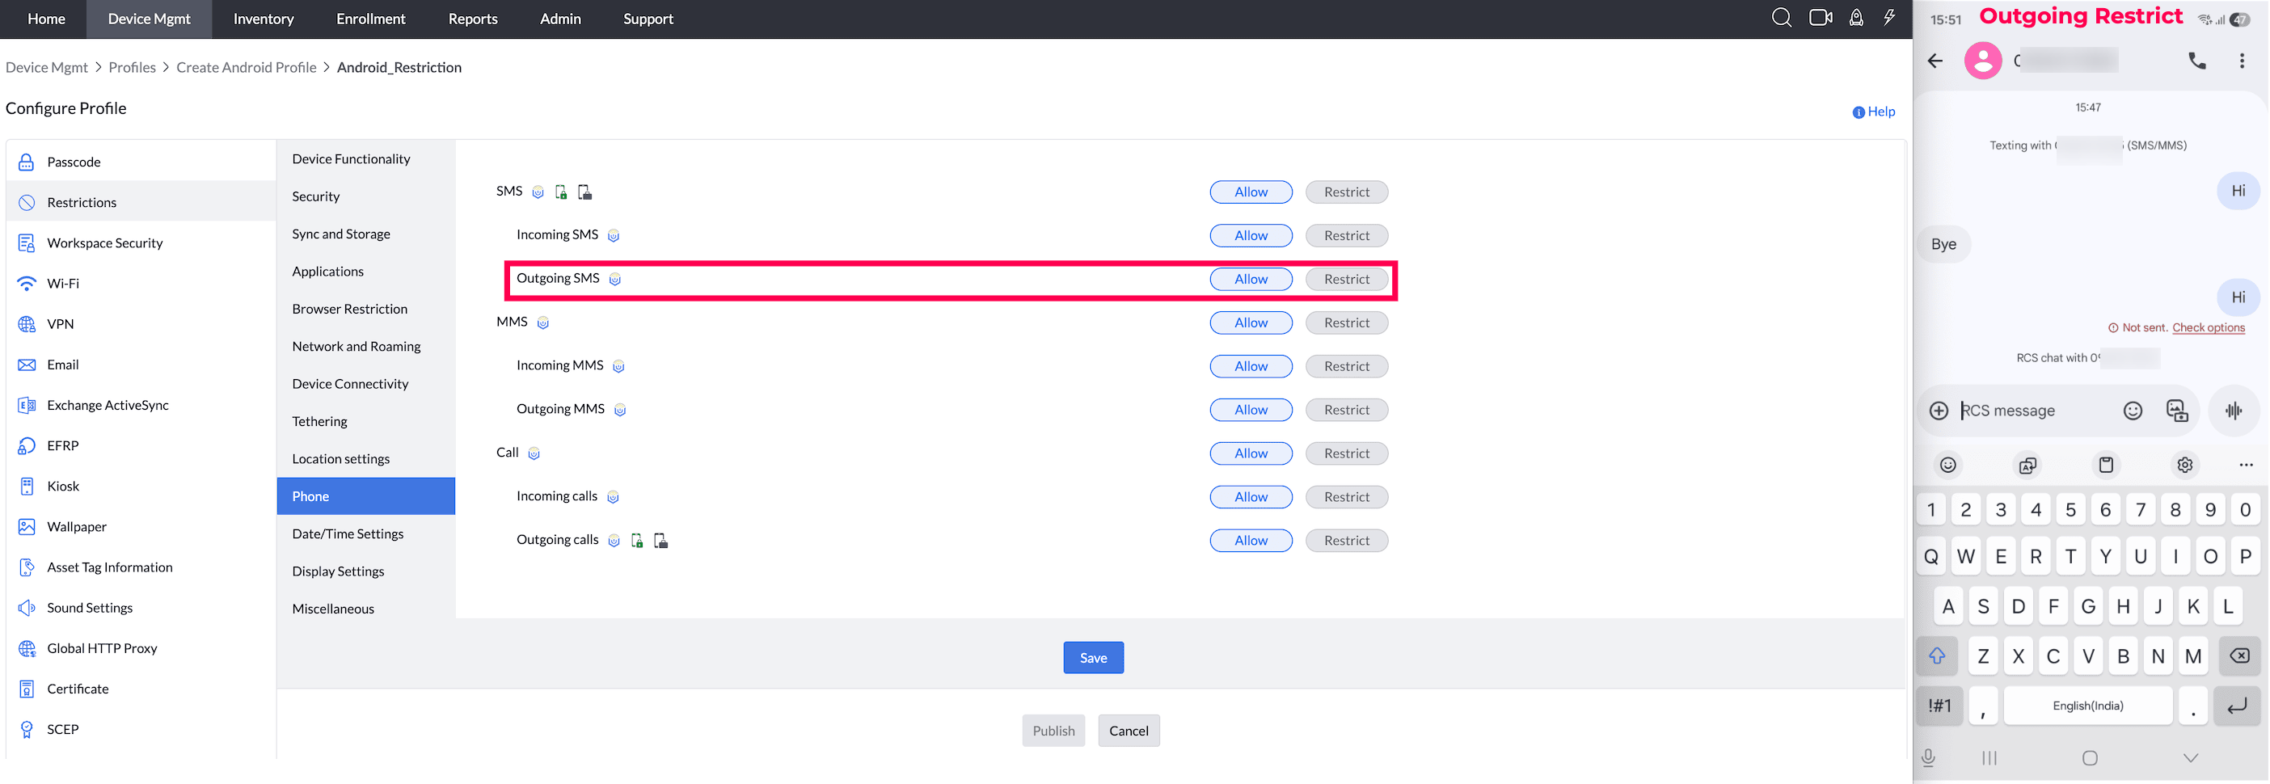Open the remote video camera icon
Viewport: 2270px width, 784px height.
tap(1820, 19)
